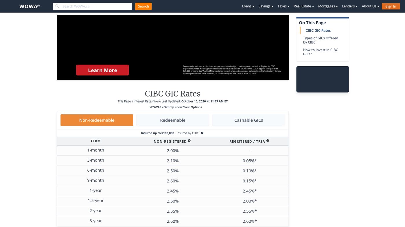Click the TERM column header
The height and width of the screenshot is (227, 405).
(x=96, y=141)
